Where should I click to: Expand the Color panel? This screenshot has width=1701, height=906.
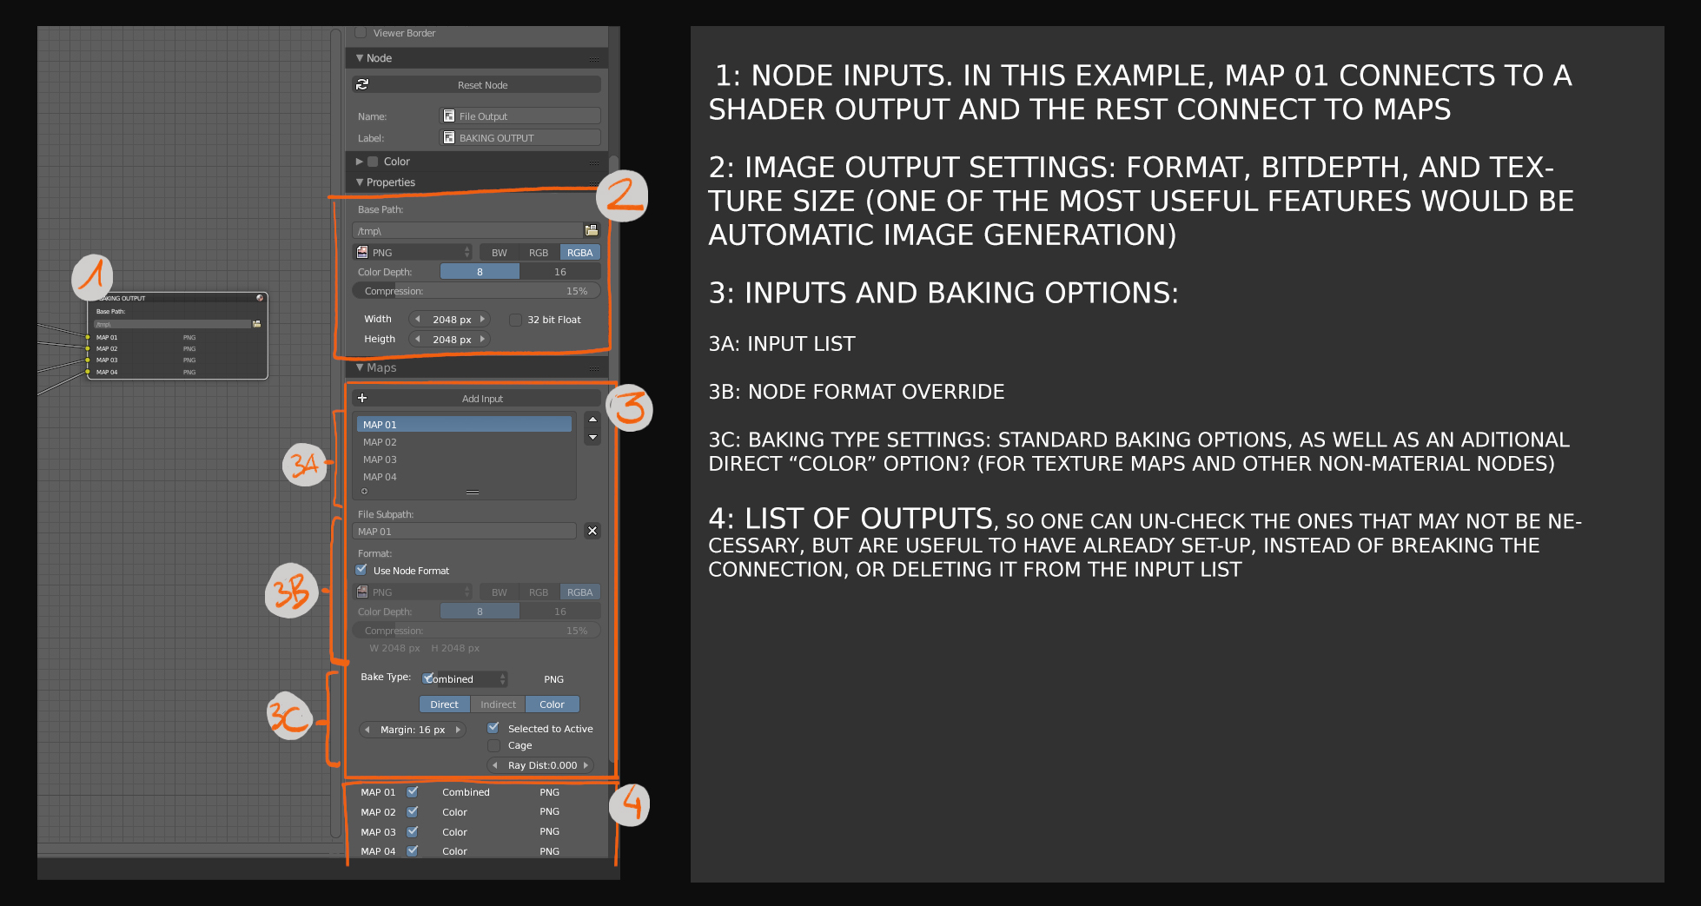[x=360, y=162]
